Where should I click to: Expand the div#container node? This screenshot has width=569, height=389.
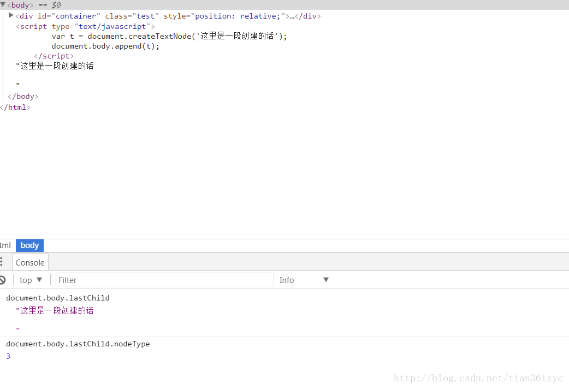[x=11, y=15]
